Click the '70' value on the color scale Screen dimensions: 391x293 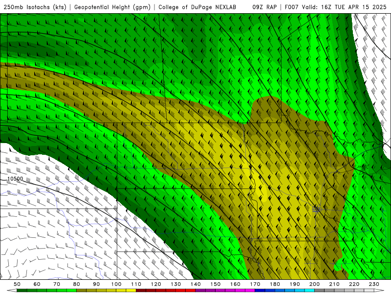click(57, 284)
